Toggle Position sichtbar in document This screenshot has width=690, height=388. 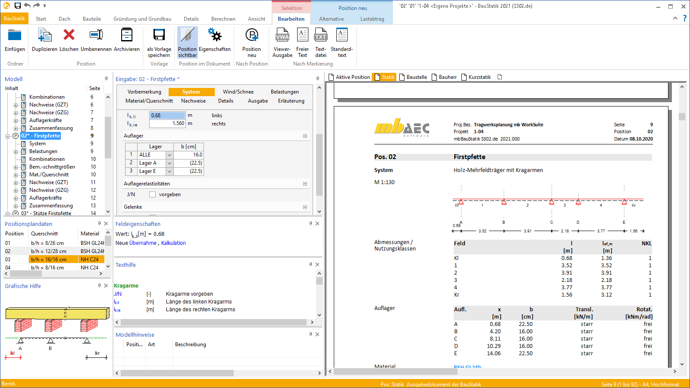click(188, 42)
